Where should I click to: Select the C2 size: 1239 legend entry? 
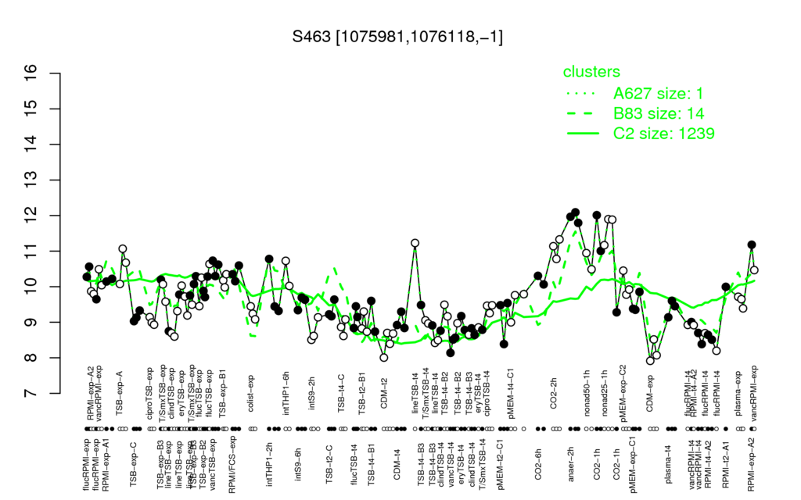click(663, 133)
